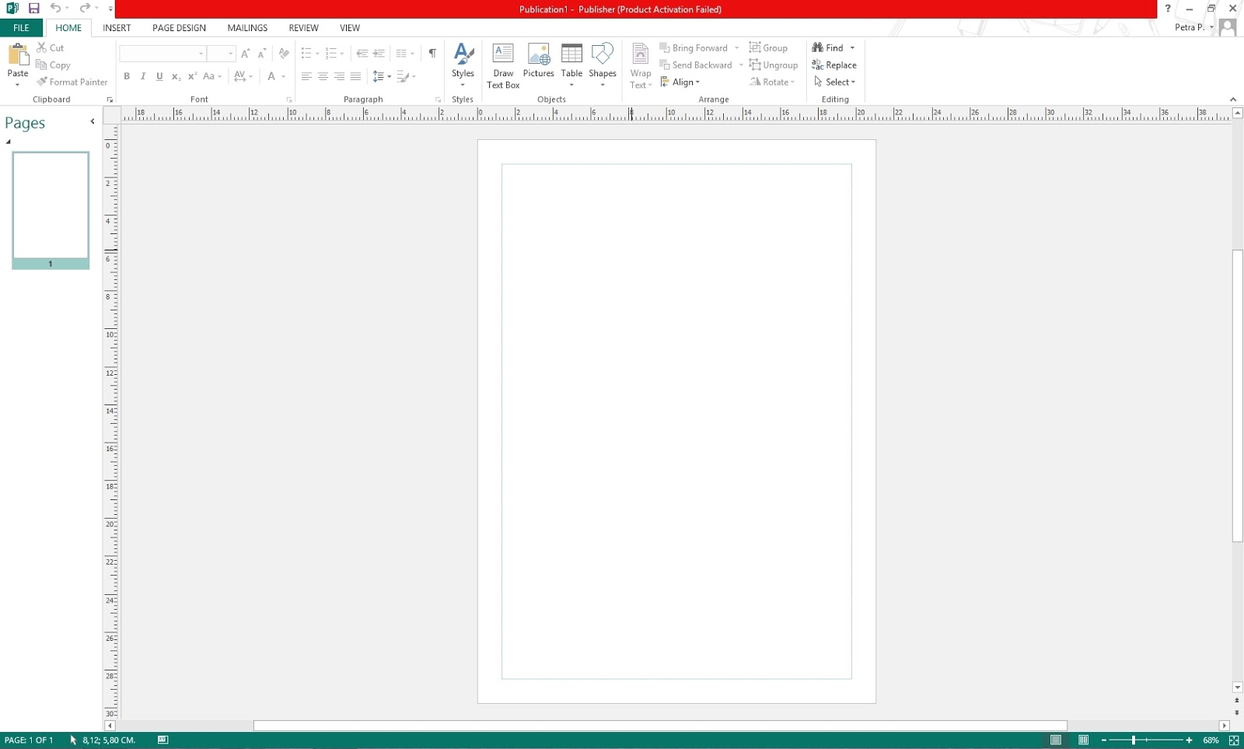This screenshot has width=1244, height=749.
Task: Redo the last action
Action: (x=85, y=9)
